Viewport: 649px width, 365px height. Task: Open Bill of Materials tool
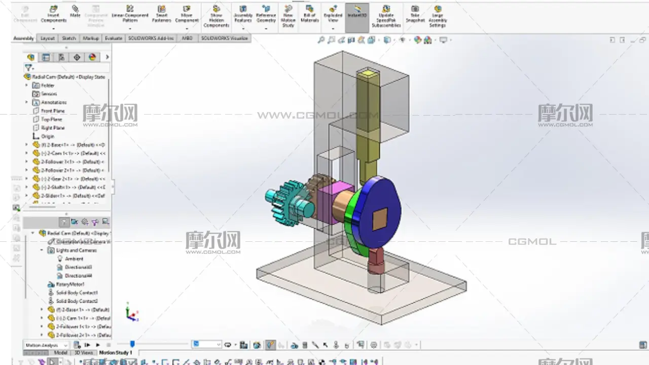(310, 14)
